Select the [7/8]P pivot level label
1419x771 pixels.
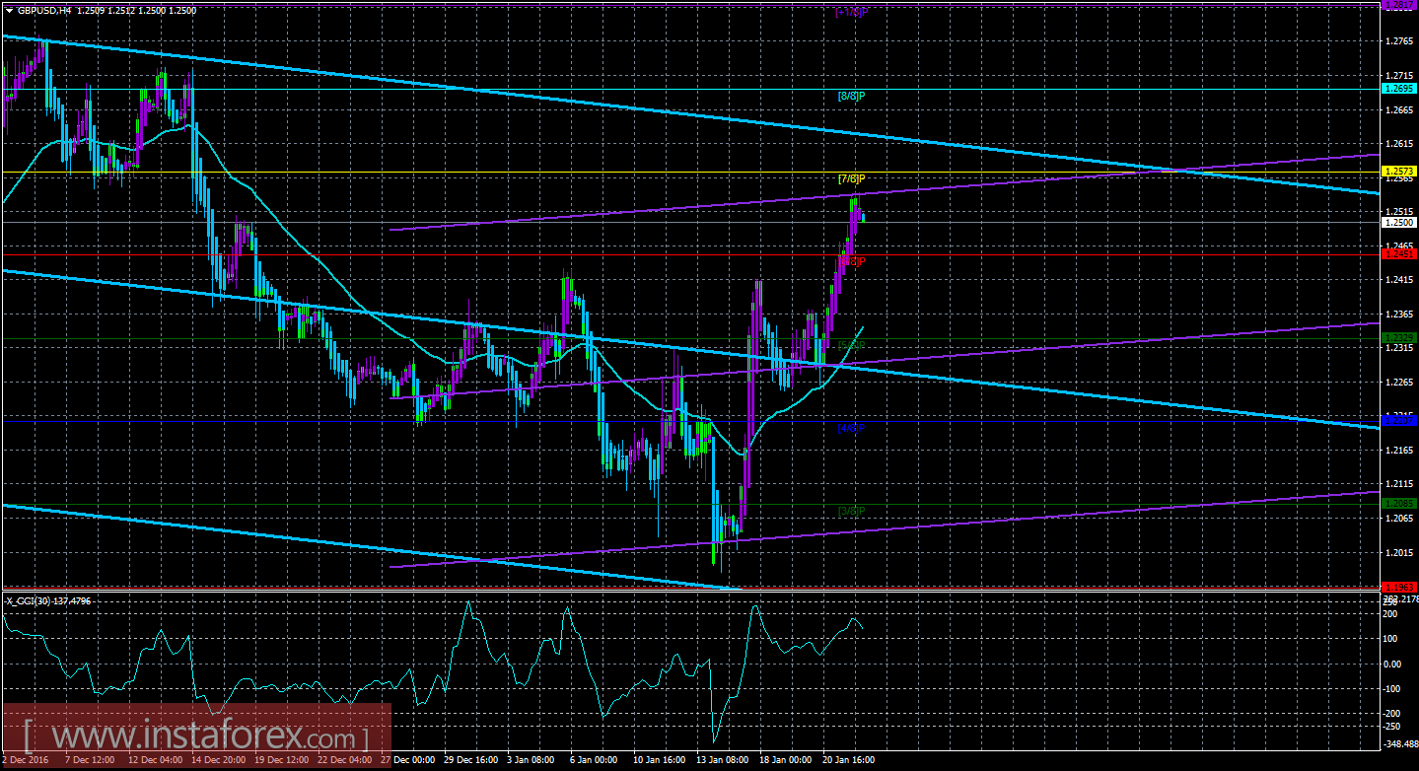849,179
